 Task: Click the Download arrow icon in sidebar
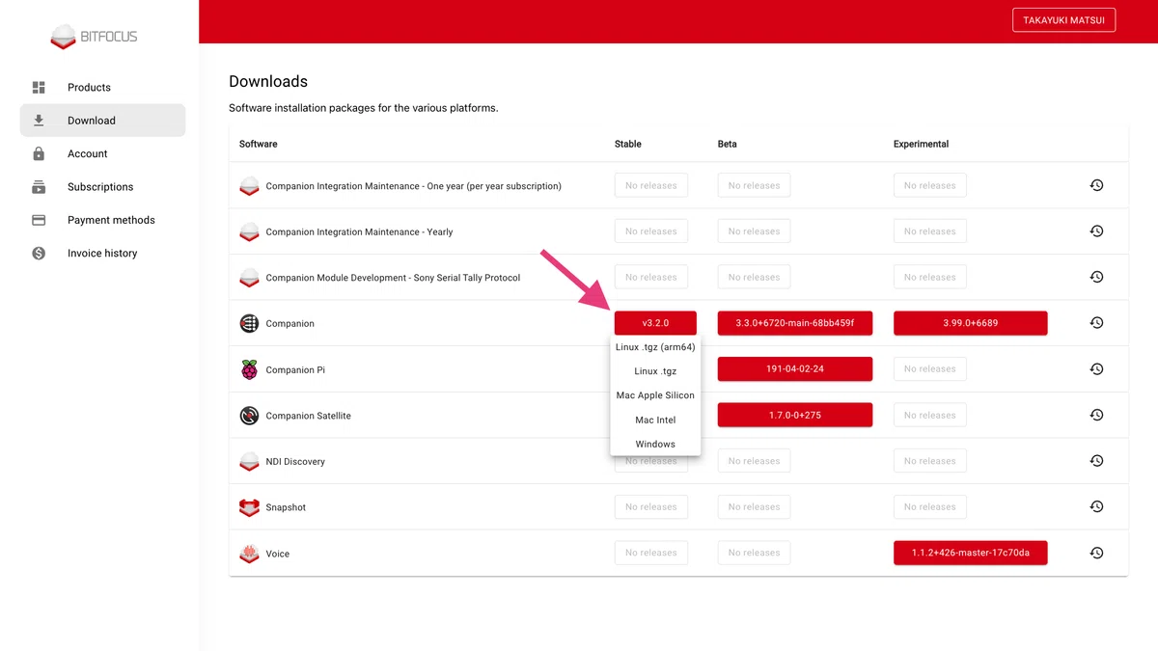point(39,121)
